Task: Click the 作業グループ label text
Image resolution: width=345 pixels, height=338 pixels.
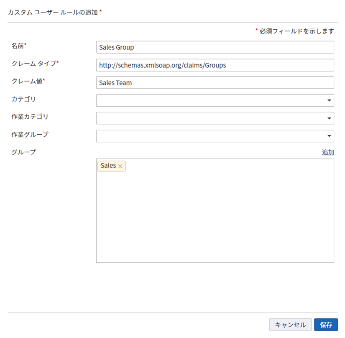Action: pyautogui.click(x=30, y=134)
